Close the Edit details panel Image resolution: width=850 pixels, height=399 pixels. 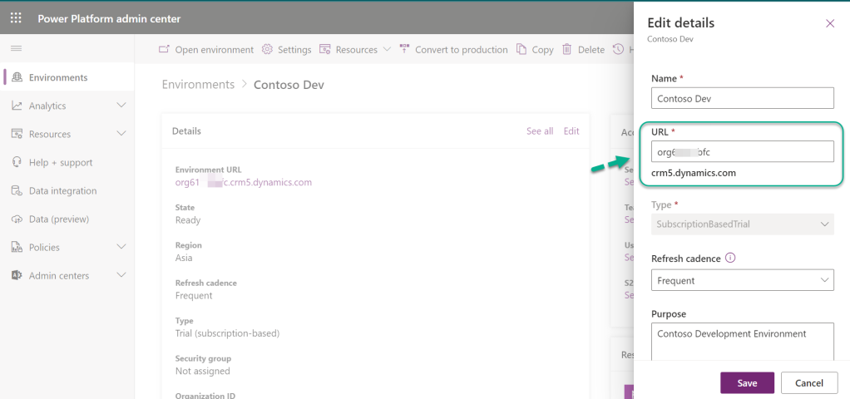(830, 23)
